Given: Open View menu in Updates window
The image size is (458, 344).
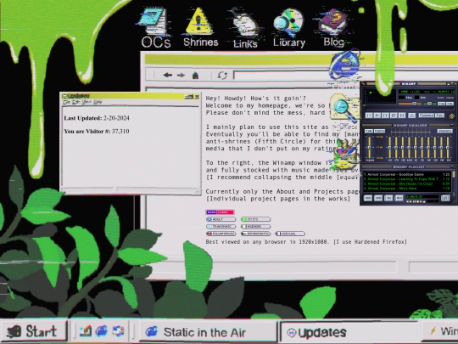Looking at the screenshot, I should (x=87, y=102).
